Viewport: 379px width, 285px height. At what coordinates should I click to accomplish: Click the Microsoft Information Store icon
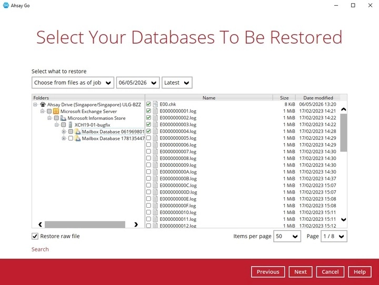coord(63,118)
